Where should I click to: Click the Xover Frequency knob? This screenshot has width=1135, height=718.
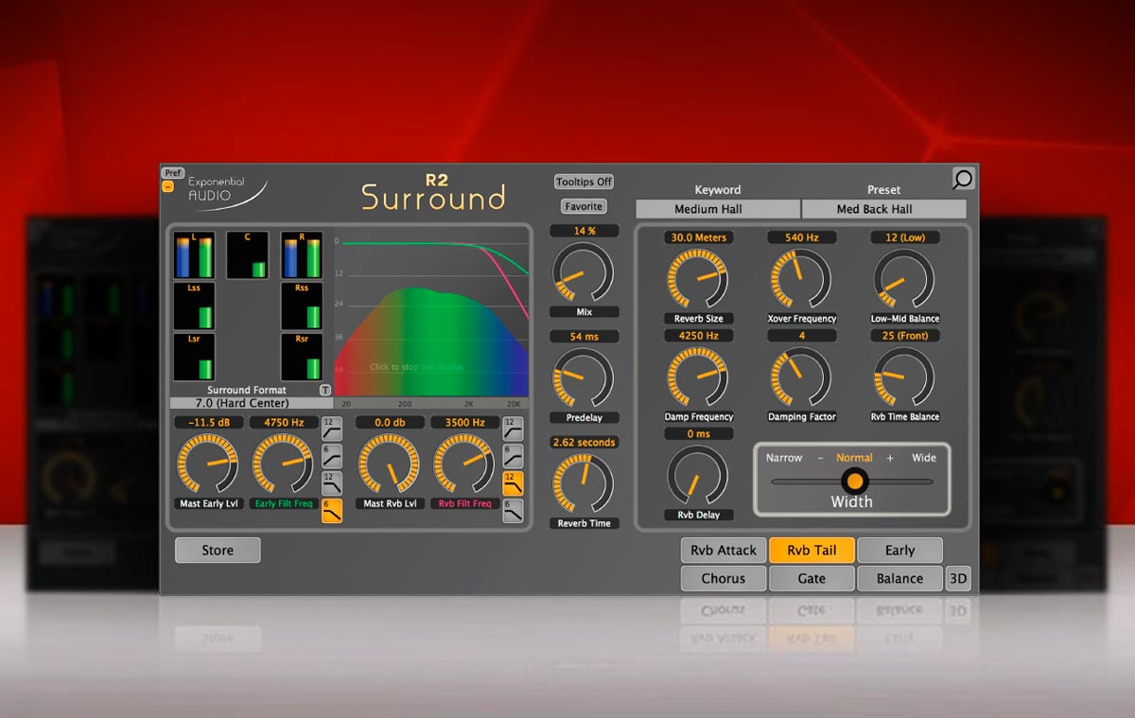pos(801,279)
